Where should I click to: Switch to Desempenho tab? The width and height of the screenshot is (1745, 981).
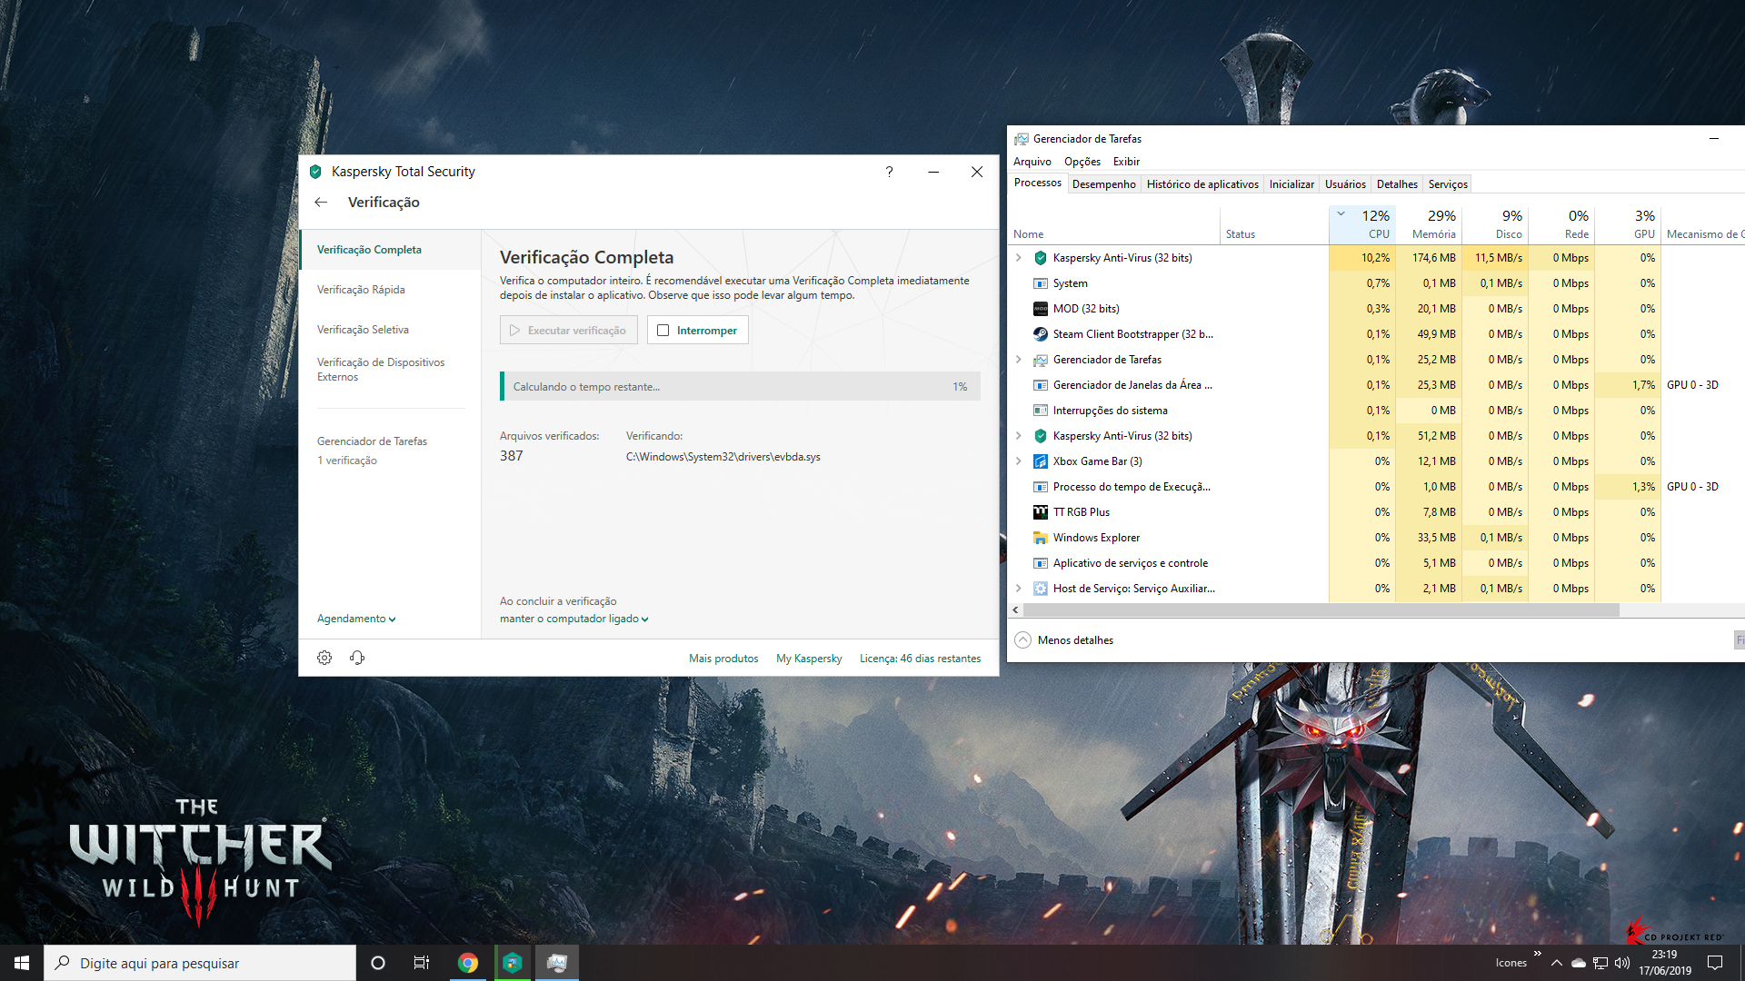click(1104, 184)
